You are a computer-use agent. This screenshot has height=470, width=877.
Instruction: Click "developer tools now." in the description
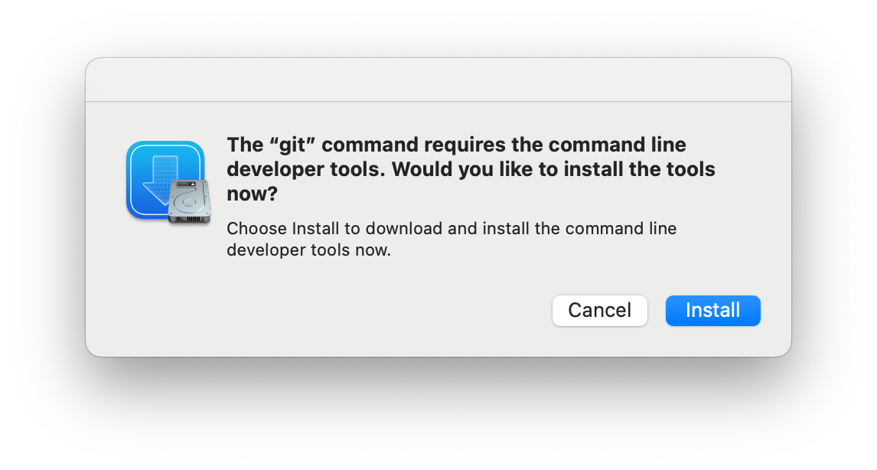click(x=308, y=250)
